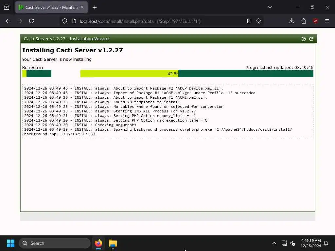Click log line 'Setting PHP Option max_execution_time = 0'

click(116, 120)
